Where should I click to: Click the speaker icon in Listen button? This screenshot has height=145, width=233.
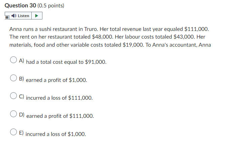coord(14,16)
